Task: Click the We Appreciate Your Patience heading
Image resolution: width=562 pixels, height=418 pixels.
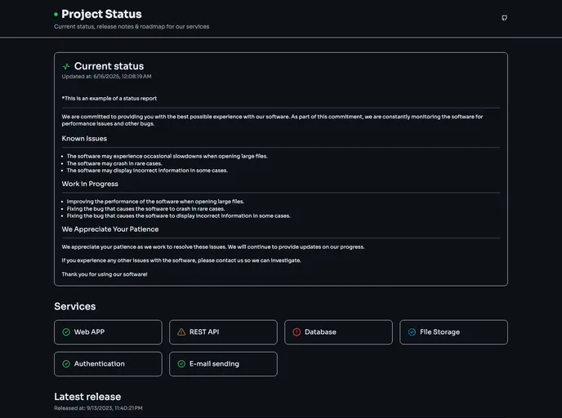Action: point(110,229)
